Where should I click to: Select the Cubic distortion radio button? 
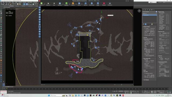click(x=160, y=57)
